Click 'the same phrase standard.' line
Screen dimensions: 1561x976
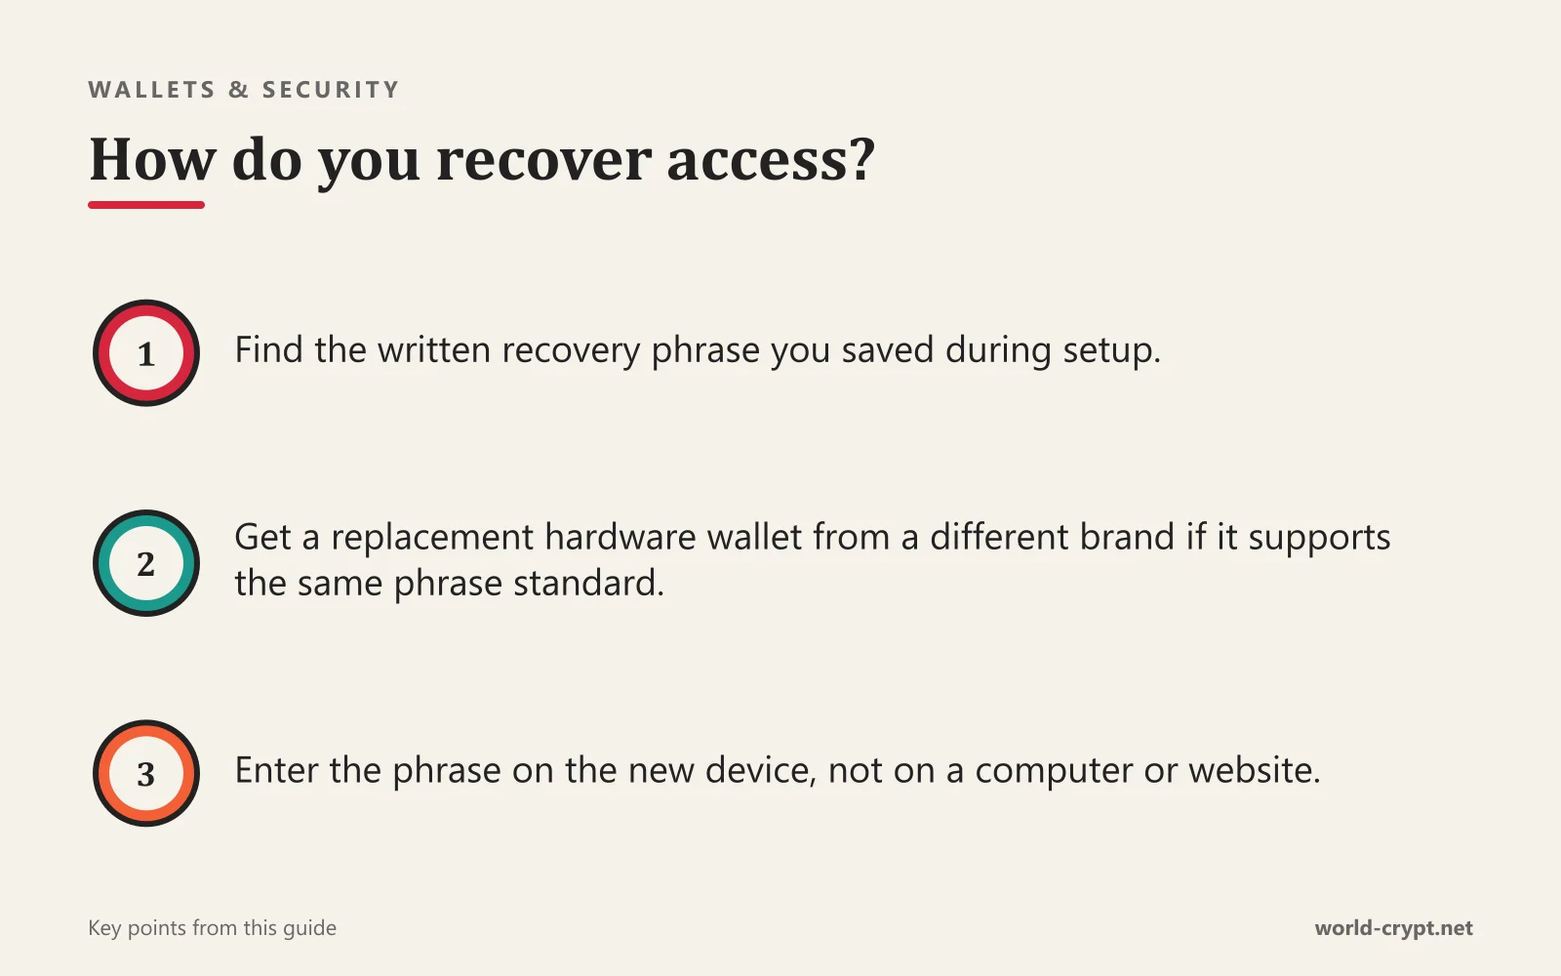click(x=449, y=584)
